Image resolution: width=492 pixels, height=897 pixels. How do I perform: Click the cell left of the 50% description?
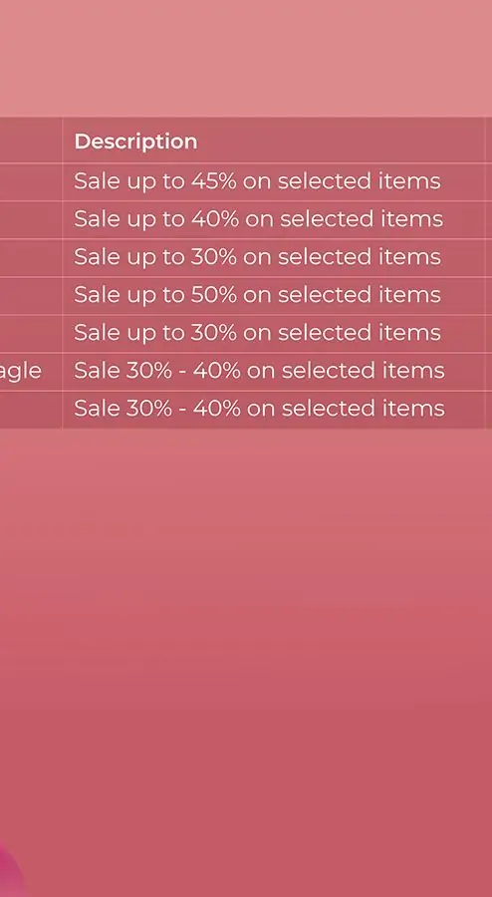(31, 295)
